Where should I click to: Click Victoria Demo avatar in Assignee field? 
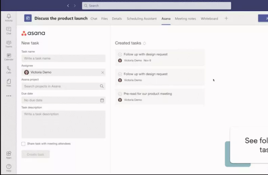click(26, 72)
